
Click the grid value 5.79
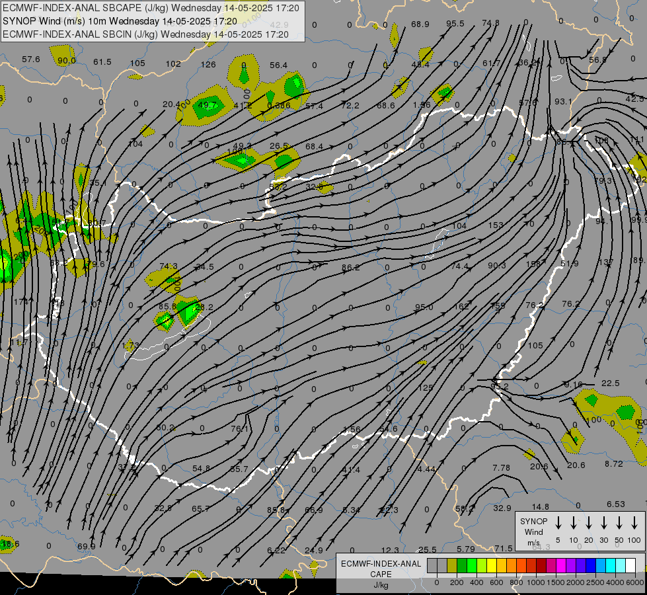[x=466, y=549]
